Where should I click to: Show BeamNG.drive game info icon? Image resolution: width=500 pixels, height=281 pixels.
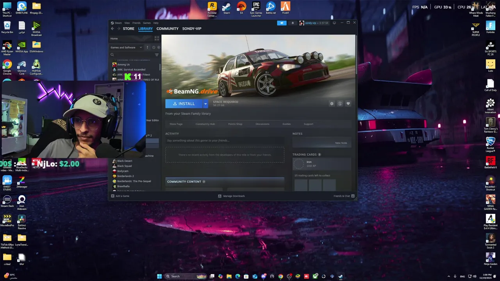(340, 103)
